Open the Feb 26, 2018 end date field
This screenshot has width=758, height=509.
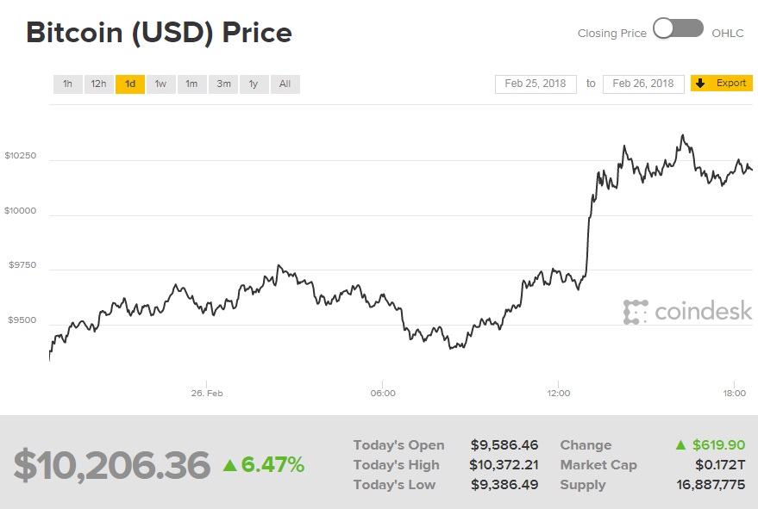point(643,84)
